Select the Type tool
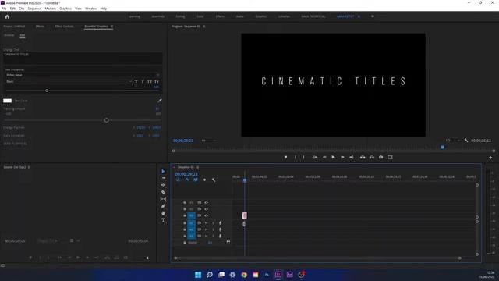Image resolution: width=499 pixels, height=281 pixels. coord(163,220)
